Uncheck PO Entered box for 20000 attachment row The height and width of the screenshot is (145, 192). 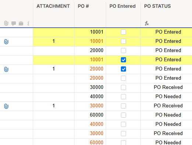pos(123,69)
